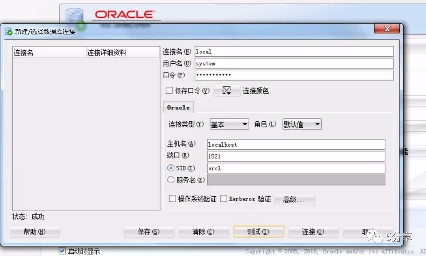Click the disabled 服务名 input field

click(x=296, y=180)
